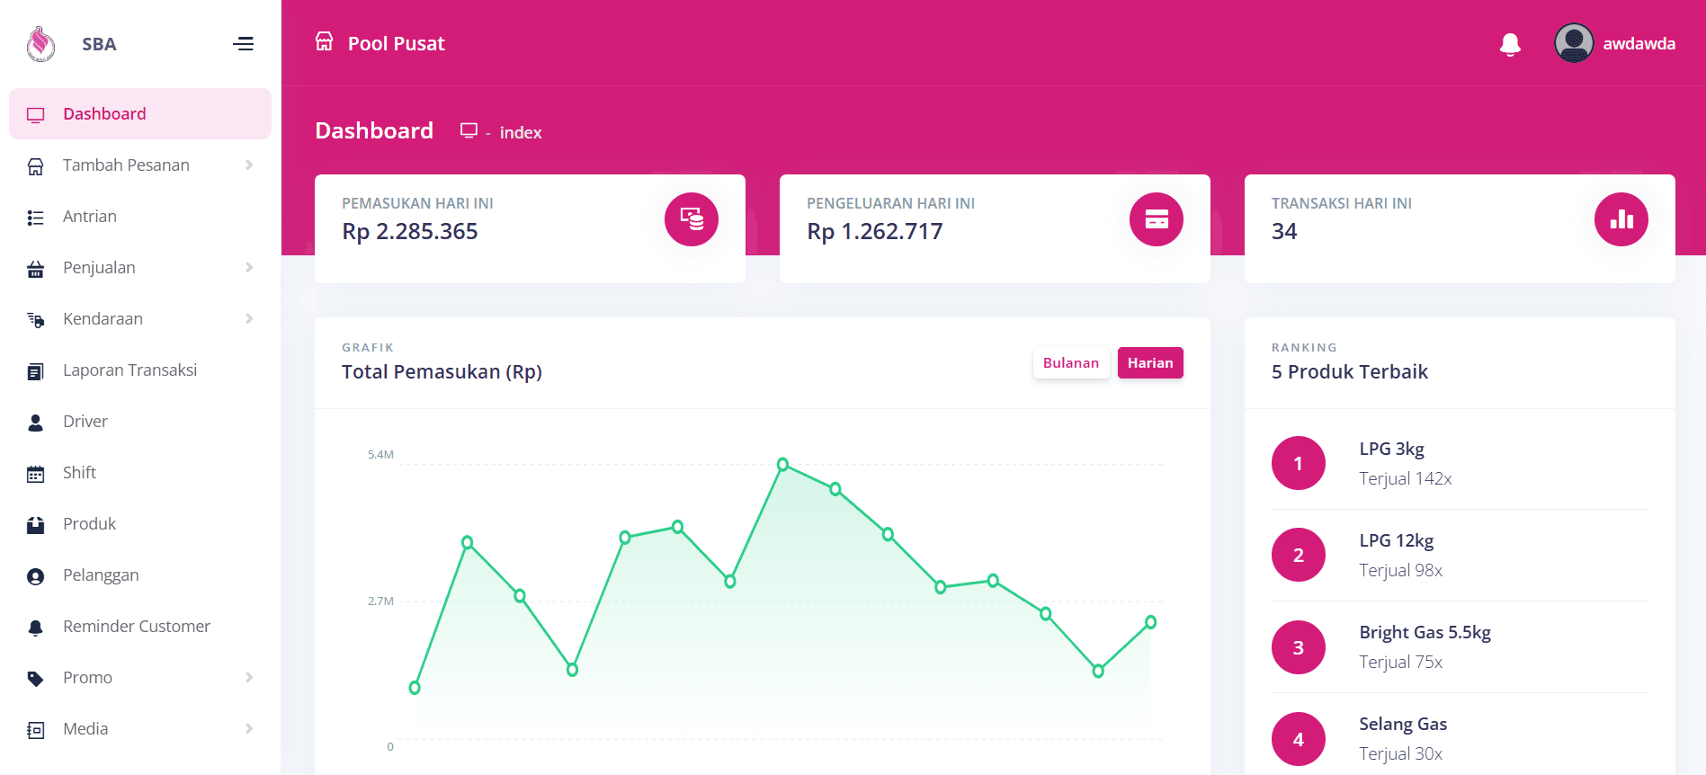This screenshot has width=1706, height=775.
Task: Click rank 3 badge for Bright Gas 5.5kg
Action: pos(1299,647)
